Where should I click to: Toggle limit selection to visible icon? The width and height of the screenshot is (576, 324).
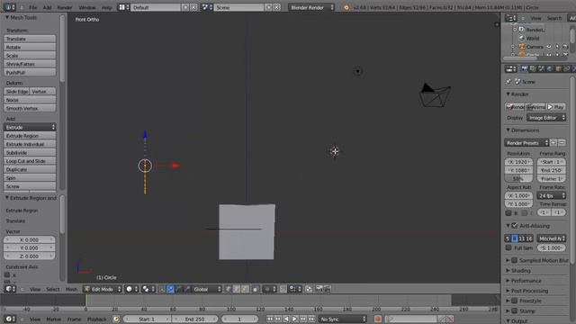pyautogui.click(x=255, y=289)
